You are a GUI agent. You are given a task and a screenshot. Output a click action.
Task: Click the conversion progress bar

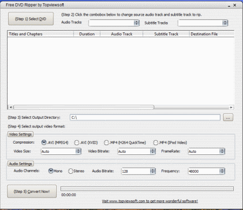pyautogui.click(x=147, y=188)
